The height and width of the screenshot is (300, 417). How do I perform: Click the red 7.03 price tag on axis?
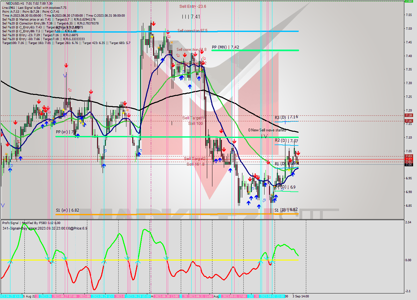[408, 156]
